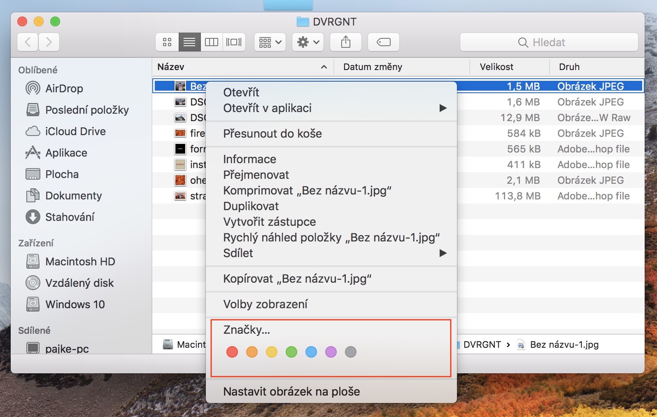Close the Finder window with red button
Image resolution: width=657 pixels, height=417 pixels.
[22, 21]
